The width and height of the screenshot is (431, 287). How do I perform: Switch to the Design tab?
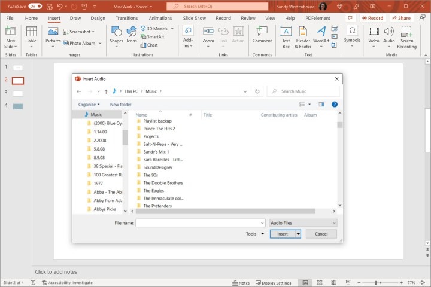(x=98, y=18)
